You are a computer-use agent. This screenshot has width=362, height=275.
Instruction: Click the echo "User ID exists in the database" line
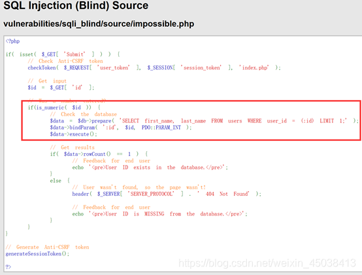tap(150, 168)
